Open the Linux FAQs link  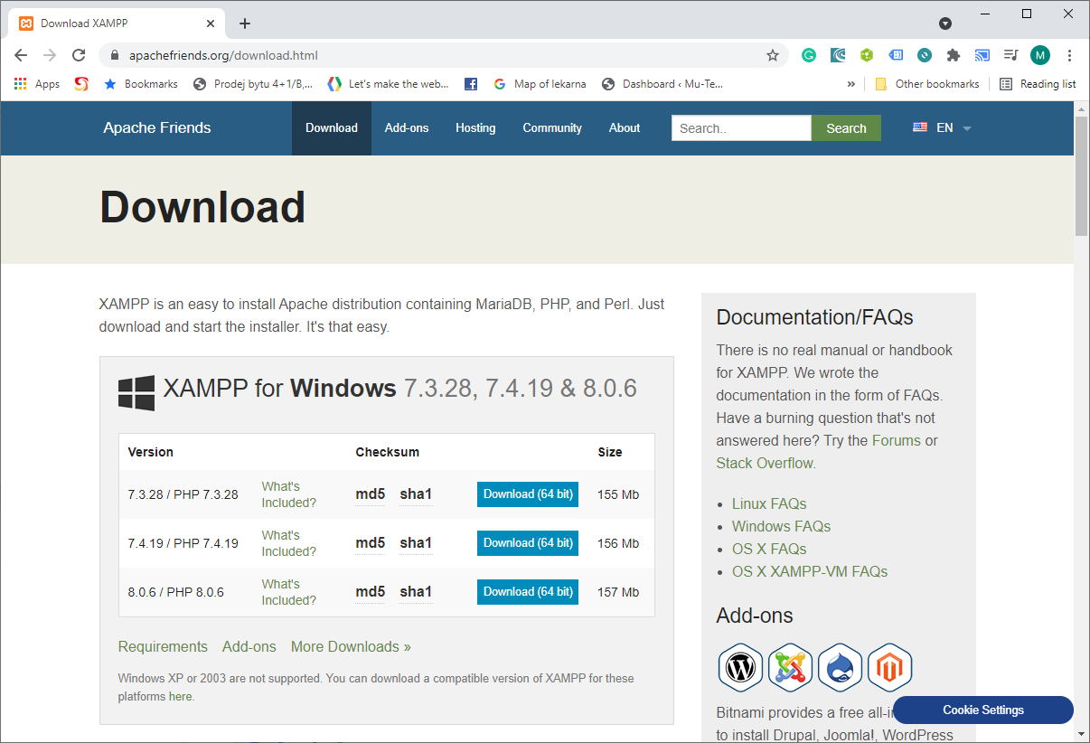[x=769, y=504]
